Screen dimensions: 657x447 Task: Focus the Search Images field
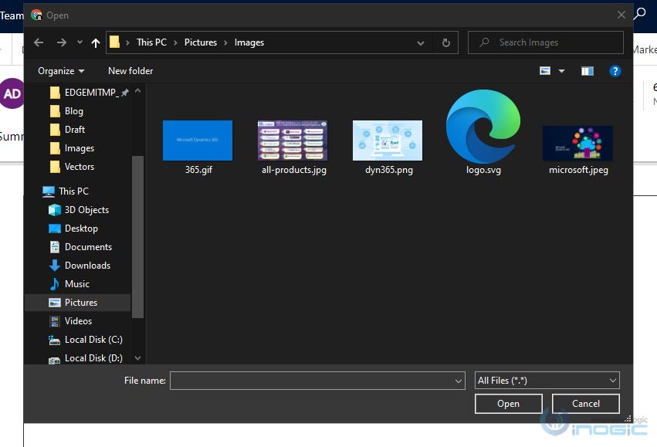(x=546, y=42)
